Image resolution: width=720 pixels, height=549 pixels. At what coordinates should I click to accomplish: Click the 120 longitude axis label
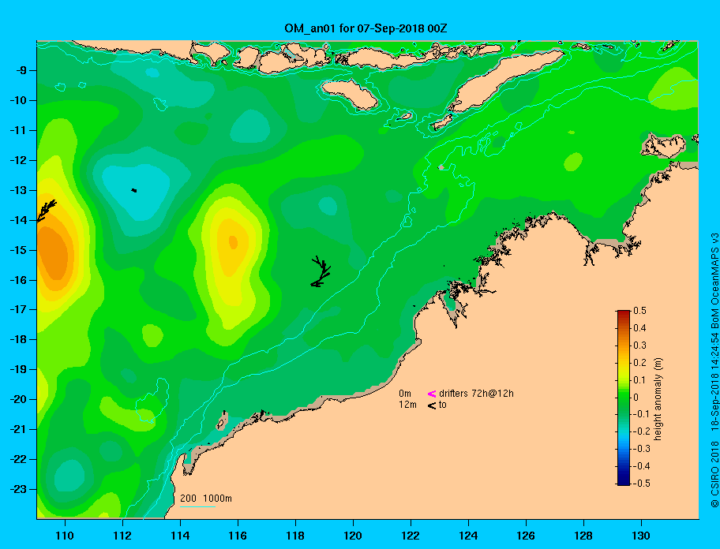[x=353, y=536]
